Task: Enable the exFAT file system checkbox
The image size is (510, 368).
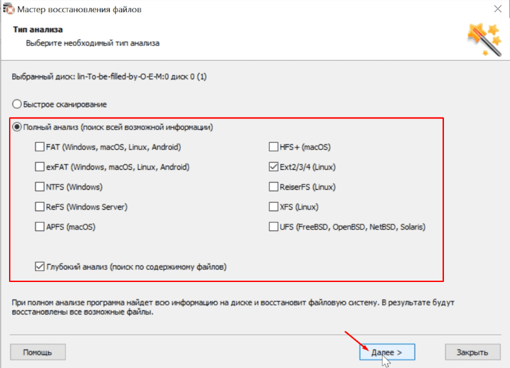Action: click(41, 168)
